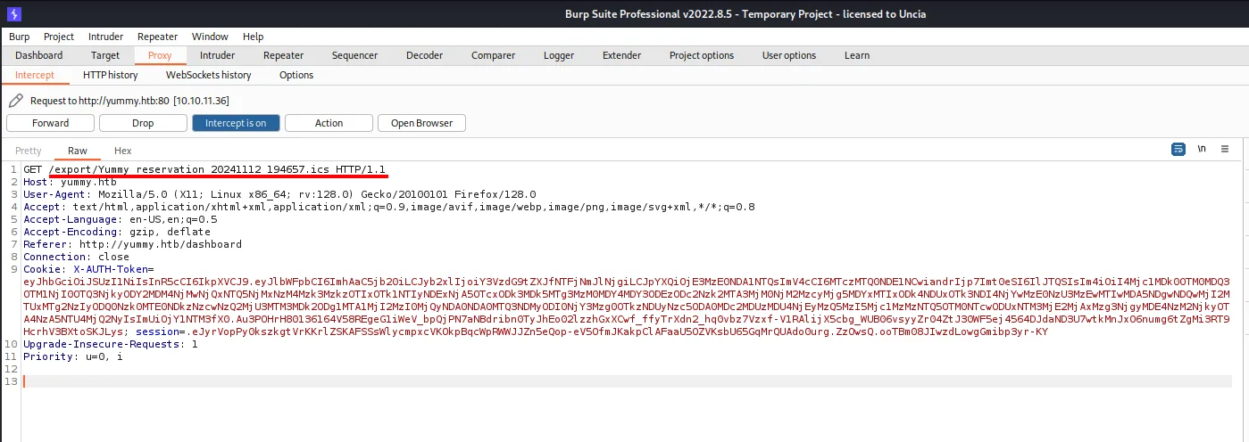Image resolution: width=1249 pixels, height=442 pixels.
Task: Click the Accept-Encoding: gzip, deflate line
Action: (117, 232)
